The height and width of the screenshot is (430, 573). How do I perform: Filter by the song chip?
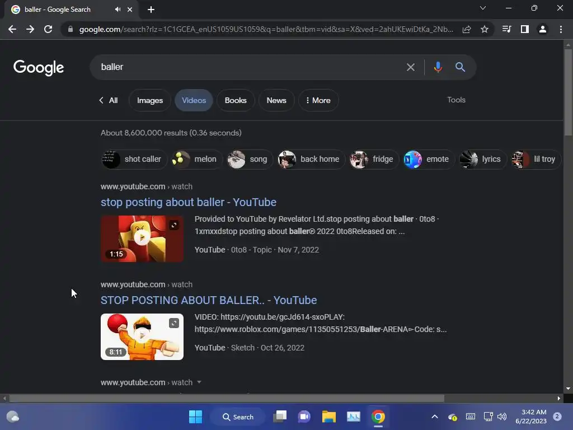pos(250,159)
